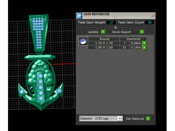The width and height of the screenshot is (175, 131).
Task: Click the pavé gem cluster on the bail
Action: tap(38, 33)
